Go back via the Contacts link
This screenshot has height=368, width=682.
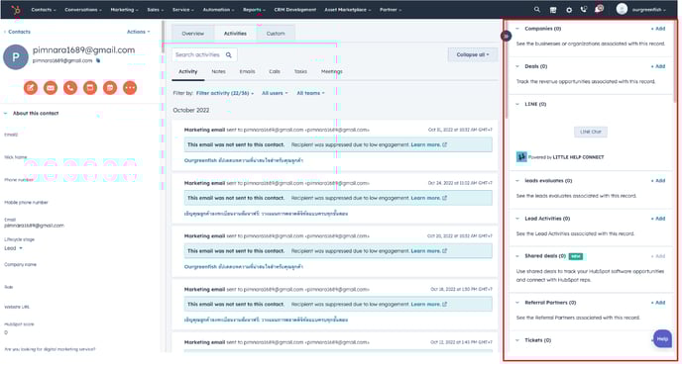click(19, 32)
